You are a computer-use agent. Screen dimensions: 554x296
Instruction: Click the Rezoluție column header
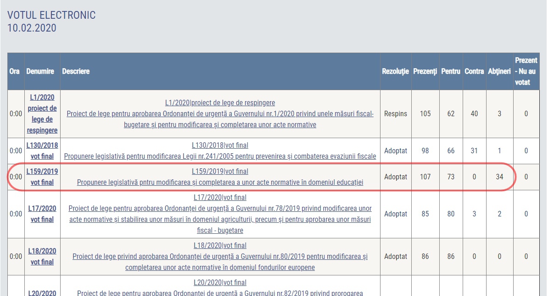click(395, 71)
